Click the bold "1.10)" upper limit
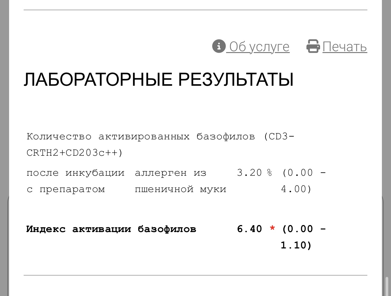391x296 pixels. tap(296, 245)
